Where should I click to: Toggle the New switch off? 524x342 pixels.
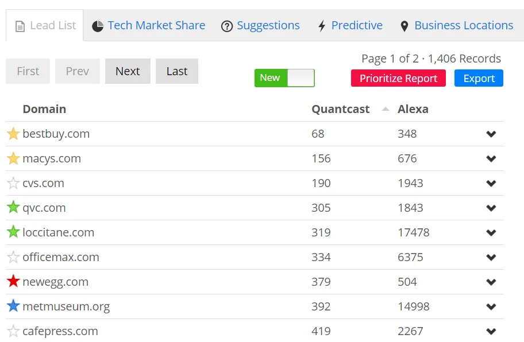(284, 78)
